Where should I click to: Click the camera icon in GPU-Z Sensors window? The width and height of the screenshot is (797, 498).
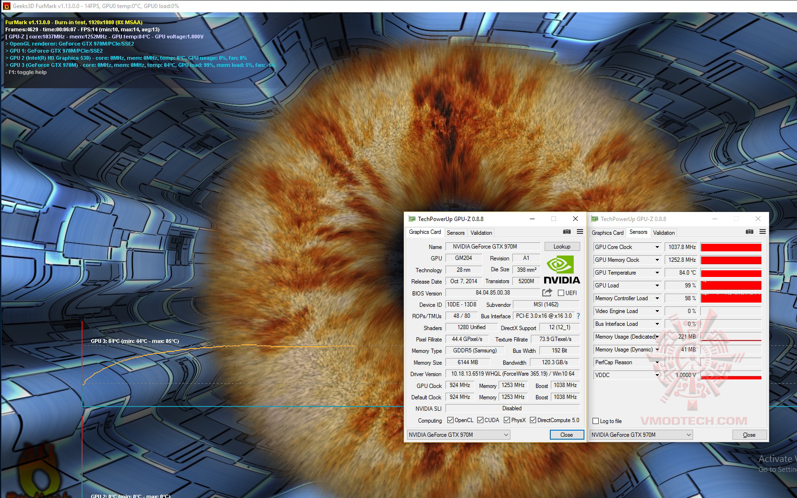[750, 232]
